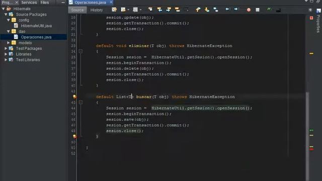
Task: Close the Projects tab
Action: coord(17,3)
